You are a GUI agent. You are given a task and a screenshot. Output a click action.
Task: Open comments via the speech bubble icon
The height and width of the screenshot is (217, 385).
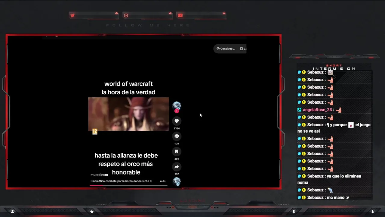177,136
